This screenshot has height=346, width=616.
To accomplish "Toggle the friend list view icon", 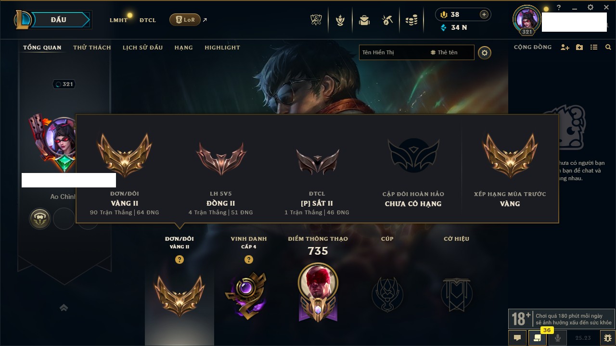I will click(x=594, y=47).
